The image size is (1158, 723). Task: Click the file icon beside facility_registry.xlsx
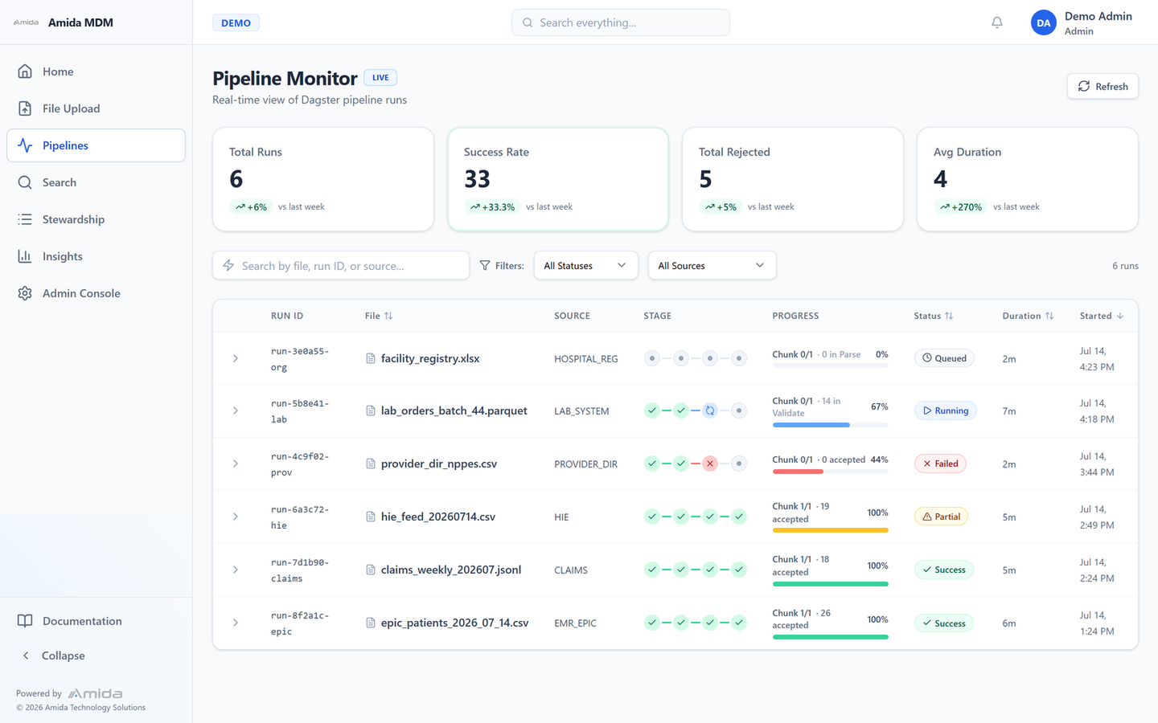pyautogui.click(x=371, y=358)
